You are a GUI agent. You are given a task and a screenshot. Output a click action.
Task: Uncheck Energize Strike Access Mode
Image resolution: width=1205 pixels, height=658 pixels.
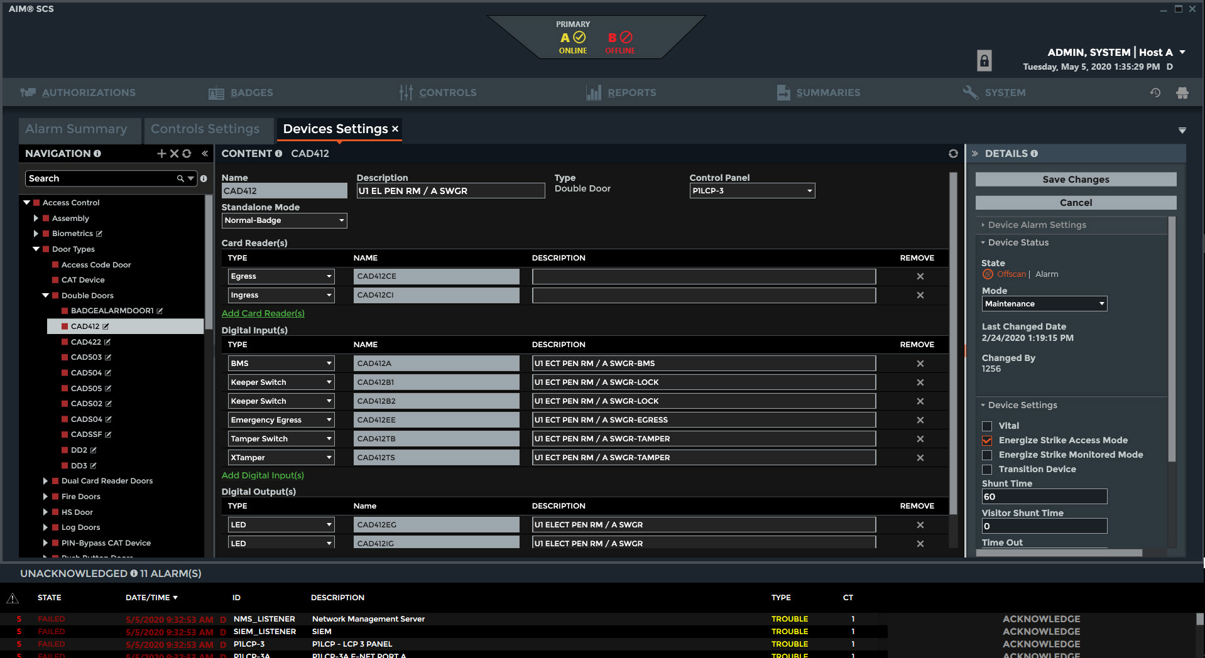click(x=987, y=441)
